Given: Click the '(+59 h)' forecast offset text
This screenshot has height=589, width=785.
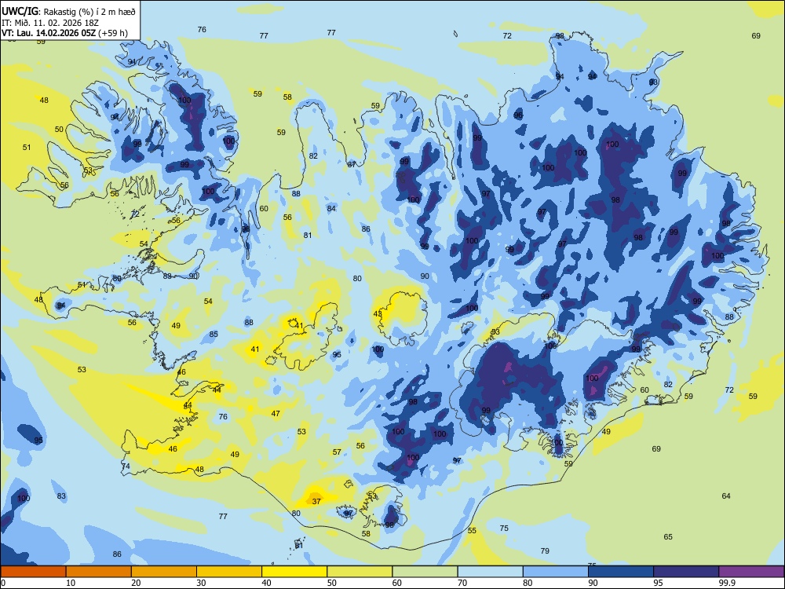Looking at the screenshot, I should pyautogui.click(x=113, y=33).
